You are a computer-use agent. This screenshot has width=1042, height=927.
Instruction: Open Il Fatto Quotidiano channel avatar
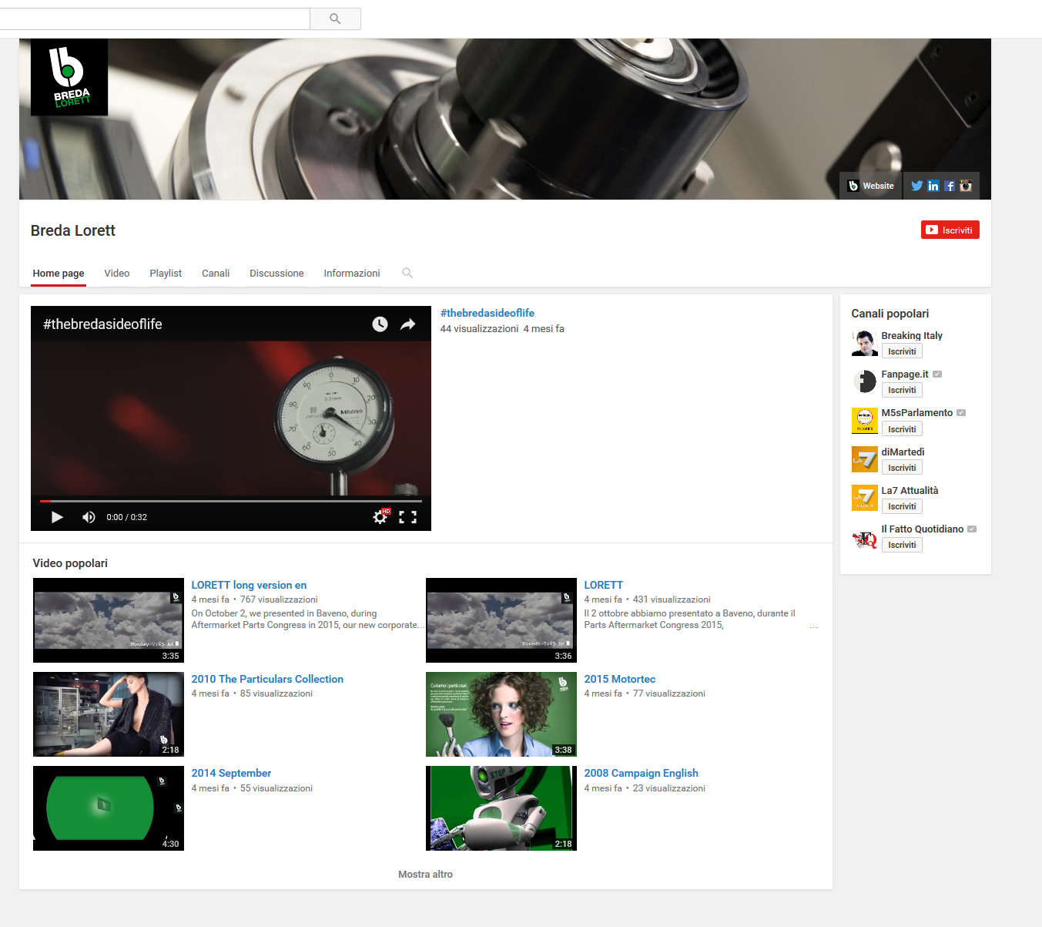tap(864, 538)
